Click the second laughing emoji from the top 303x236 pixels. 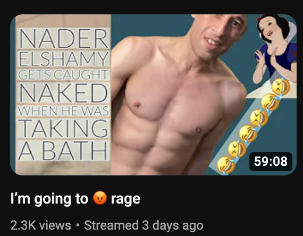[x=270, y=102]
